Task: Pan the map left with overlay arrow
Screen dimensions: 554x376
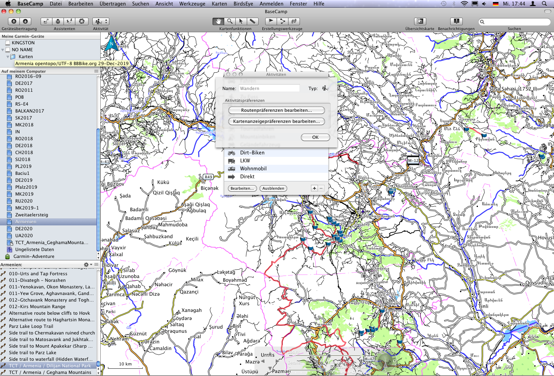Action: point(263,361)
